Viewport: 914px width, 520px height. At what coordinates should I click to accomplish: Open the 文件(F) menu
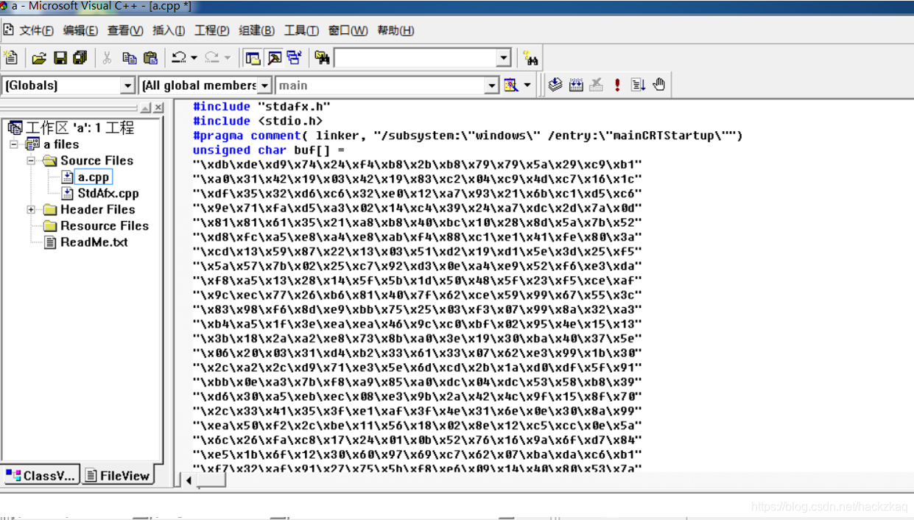click(x=36, y=30)
